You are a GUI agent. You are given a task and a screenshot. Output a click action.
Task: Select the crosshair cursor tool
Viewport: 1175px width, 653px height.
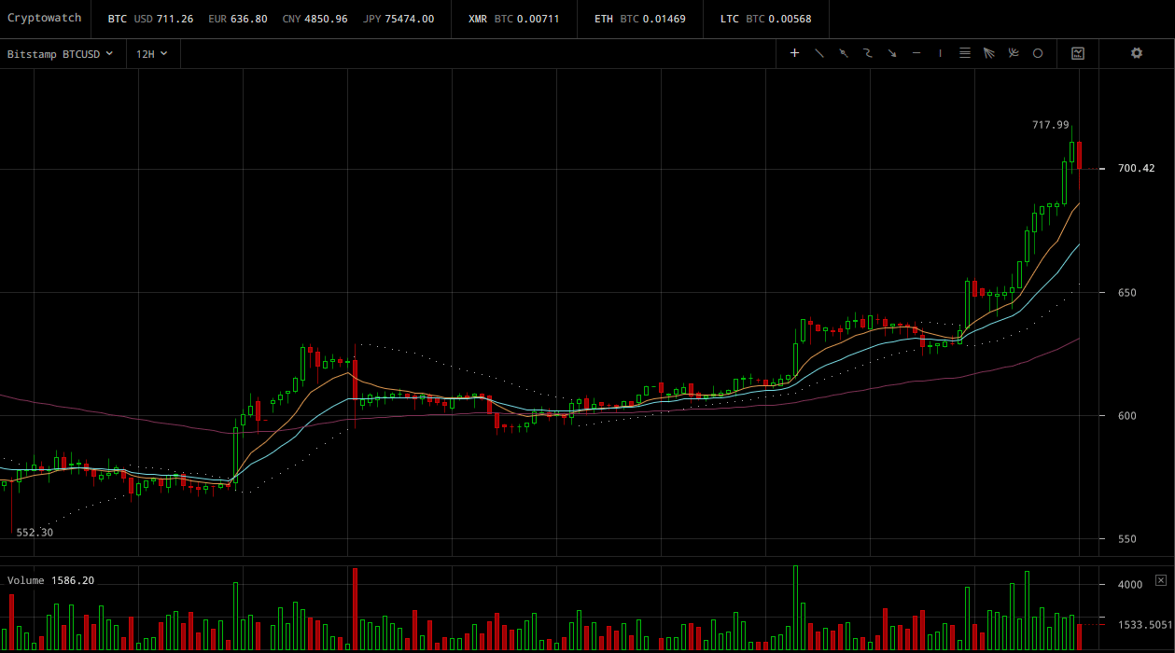coord(794,53)
